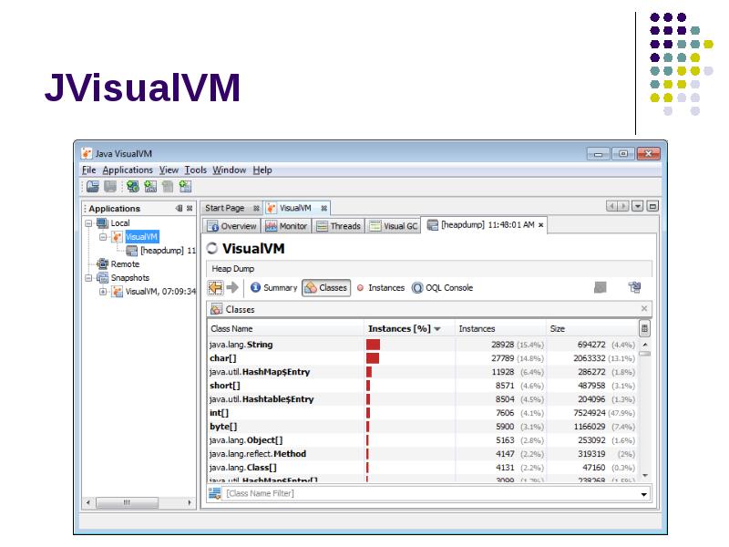
Task: Open the Applications menu
Action: click(x=128, y=170)
